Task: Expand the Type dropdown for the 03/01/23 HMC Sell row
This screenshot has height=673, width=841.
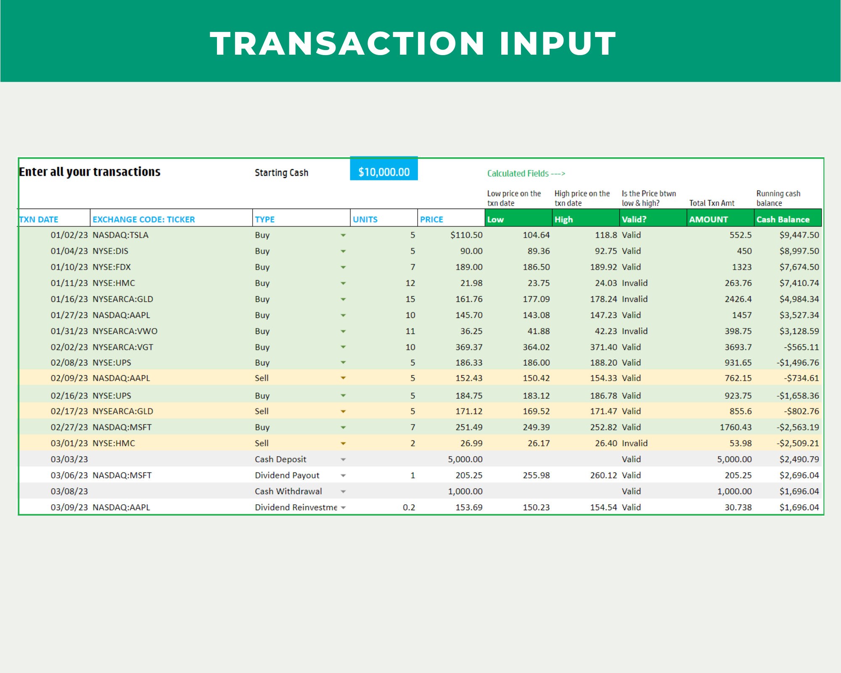Action: [343, 443]
